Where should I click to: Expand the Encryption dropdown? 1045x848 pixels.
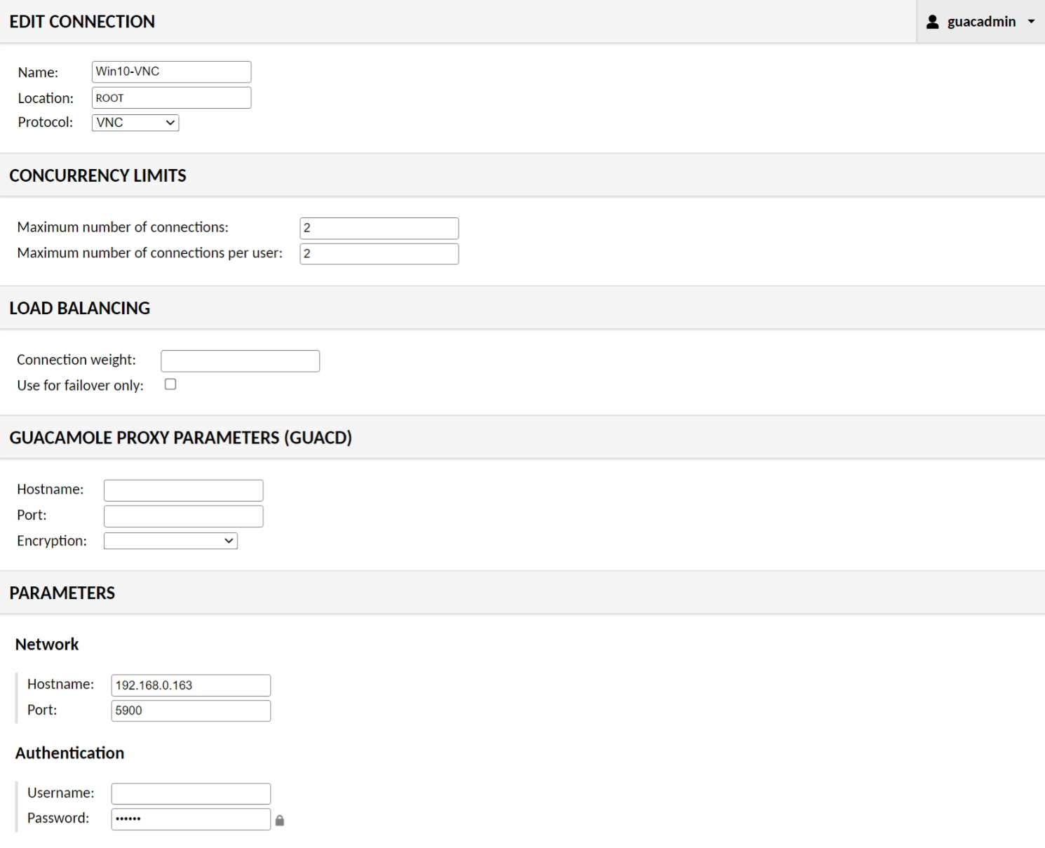coord(170,541)
